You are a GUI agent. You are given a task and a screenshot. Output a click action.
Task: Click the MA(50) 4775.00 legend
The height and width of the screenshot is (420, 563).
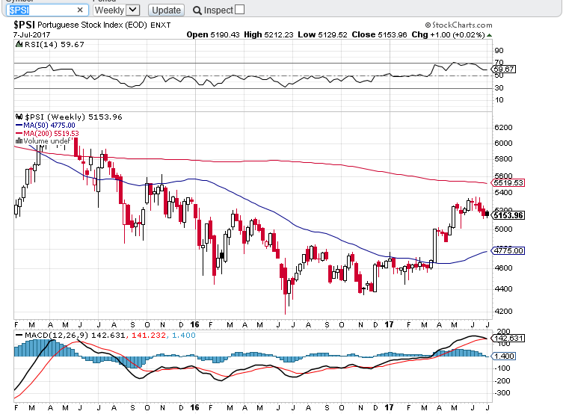coord(46,126)
